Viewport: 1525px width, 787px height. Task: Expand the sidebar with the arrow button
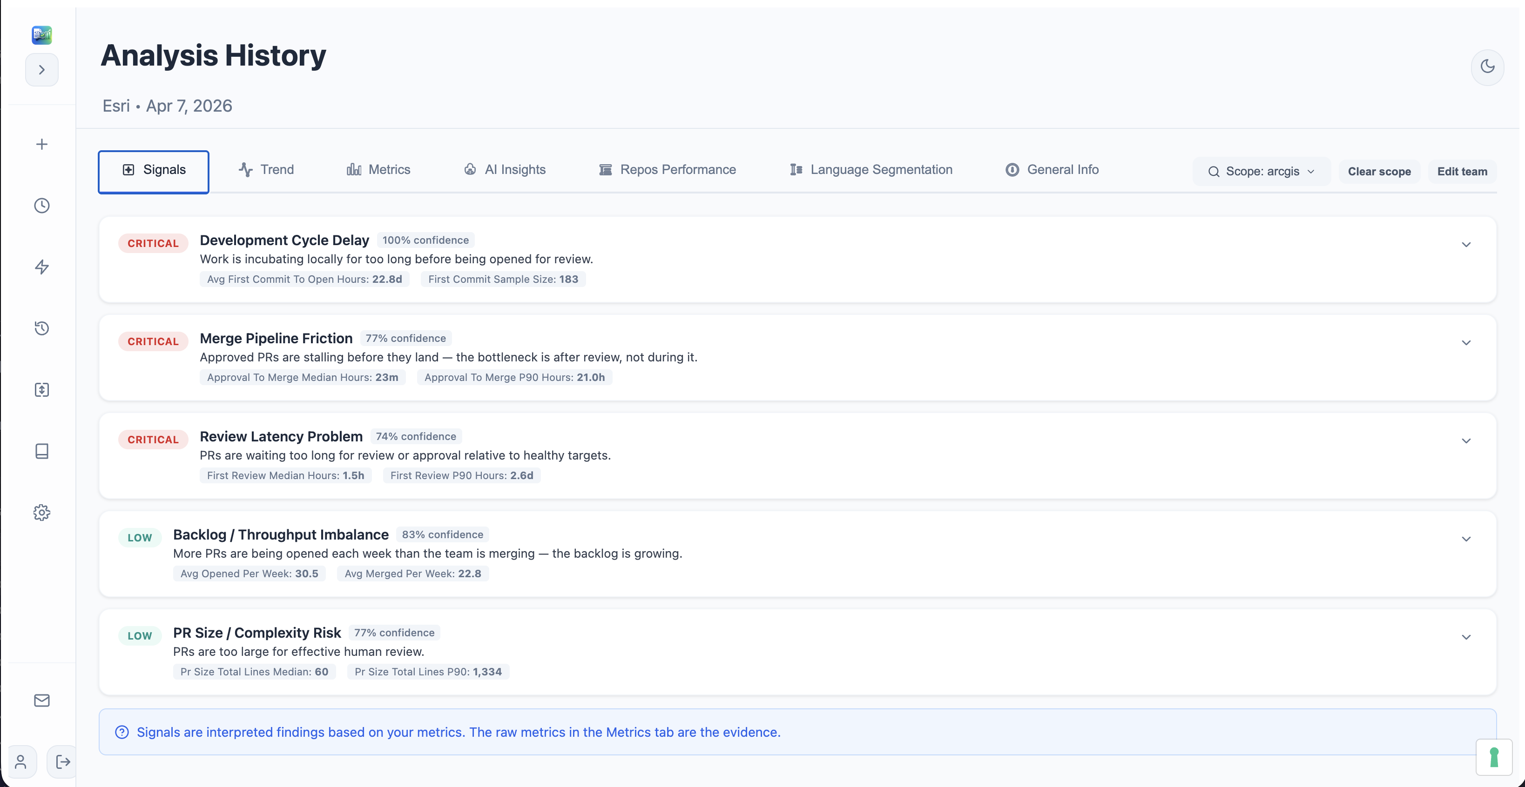(41, 70)
